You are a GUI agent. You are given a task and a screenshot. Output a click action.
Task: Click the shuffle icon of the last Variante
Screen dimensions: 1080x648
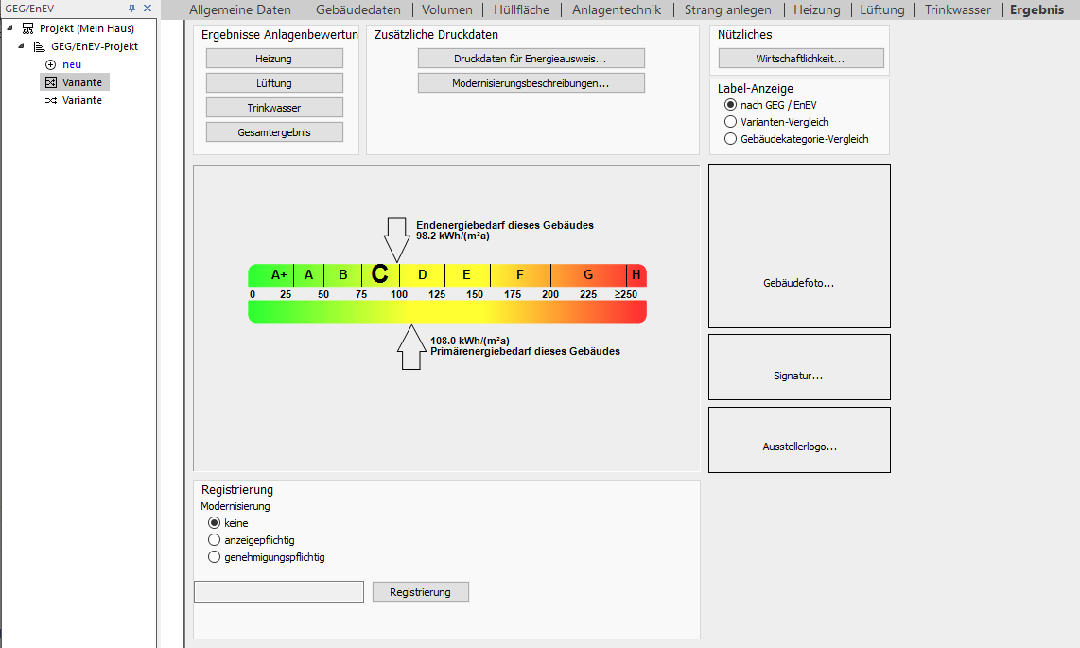coord(50,100)
